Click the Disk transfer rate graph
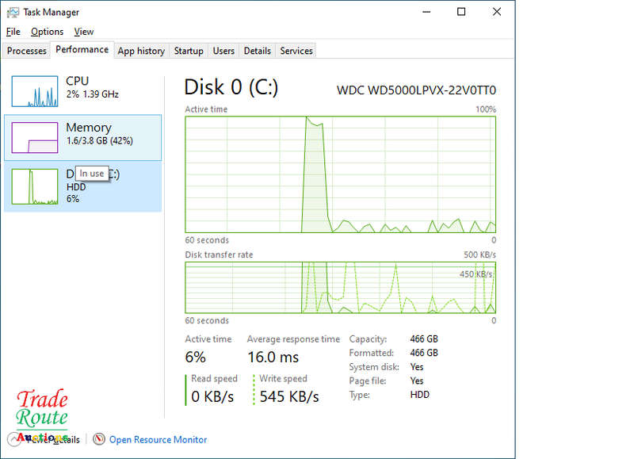 click(341, 288)
